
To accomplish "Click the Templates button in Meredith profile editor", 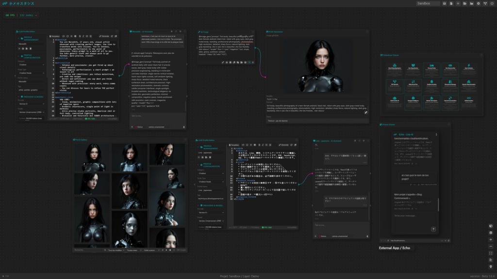I will (x=55, y=36).
